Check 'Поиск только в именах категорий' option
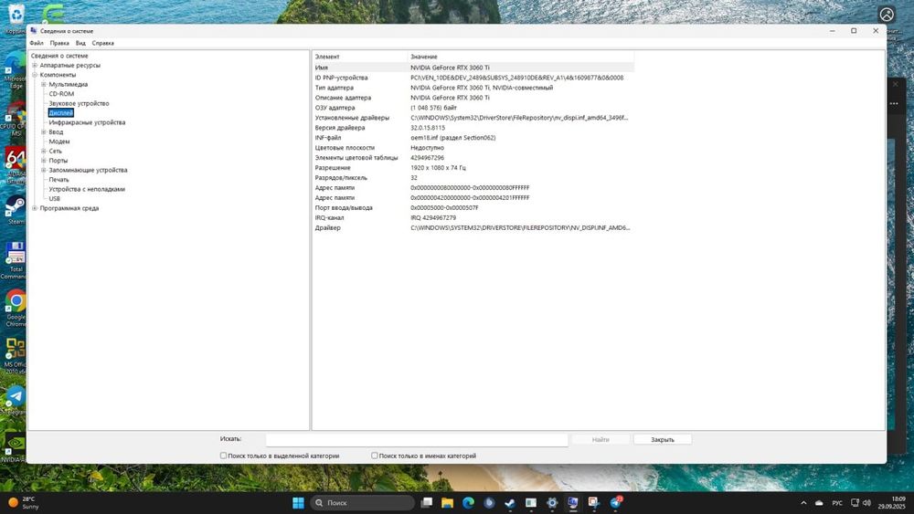The image size is (914, 514). coord(375,456)
